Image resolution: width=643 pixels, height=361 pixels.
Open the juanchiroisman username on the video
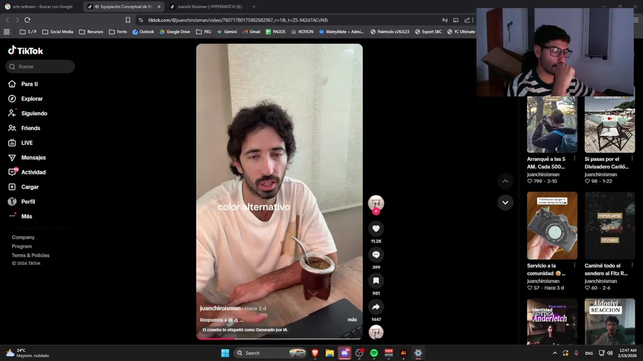tap(220, 308)
